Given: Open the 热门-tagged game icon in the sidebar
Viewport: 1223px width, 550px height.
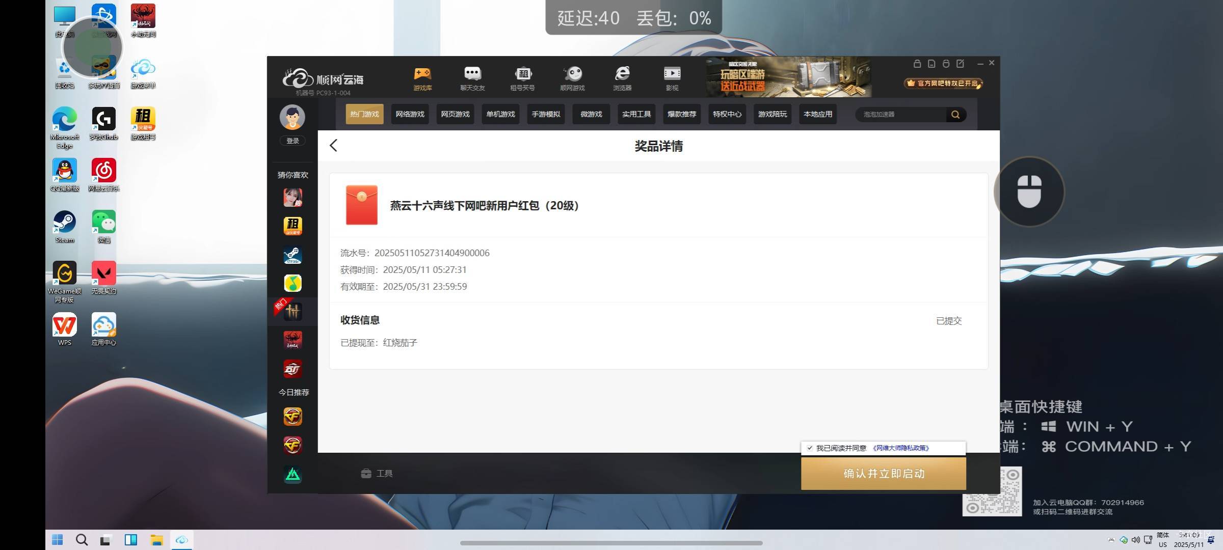Looking at the screenshot, I should click(293, 311).
